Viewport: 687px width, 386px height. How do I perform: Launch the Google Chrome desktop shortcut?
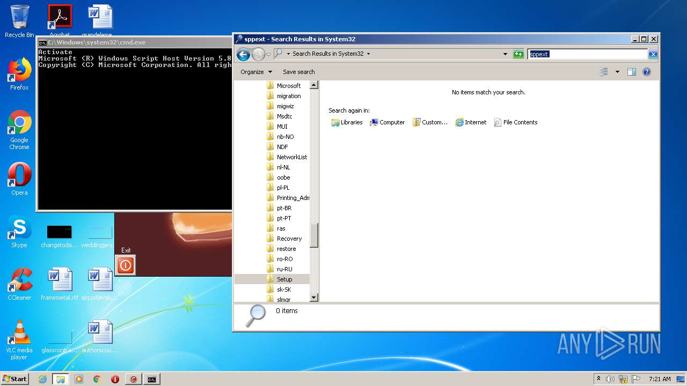point(19,130)
